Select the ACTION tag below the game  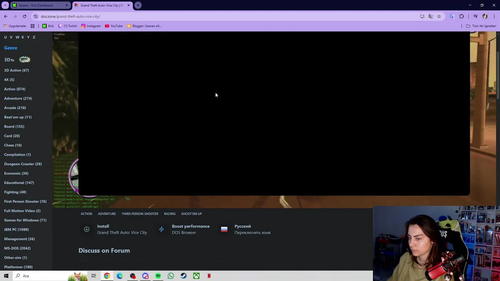coord(86,214)
